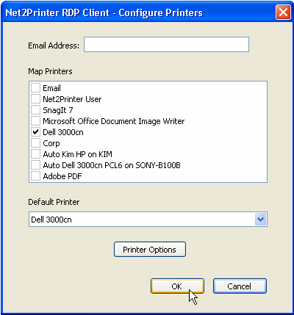Tick the SnagIt 7 checkbox
The image size is (294, 315).
tap(35, 110)
